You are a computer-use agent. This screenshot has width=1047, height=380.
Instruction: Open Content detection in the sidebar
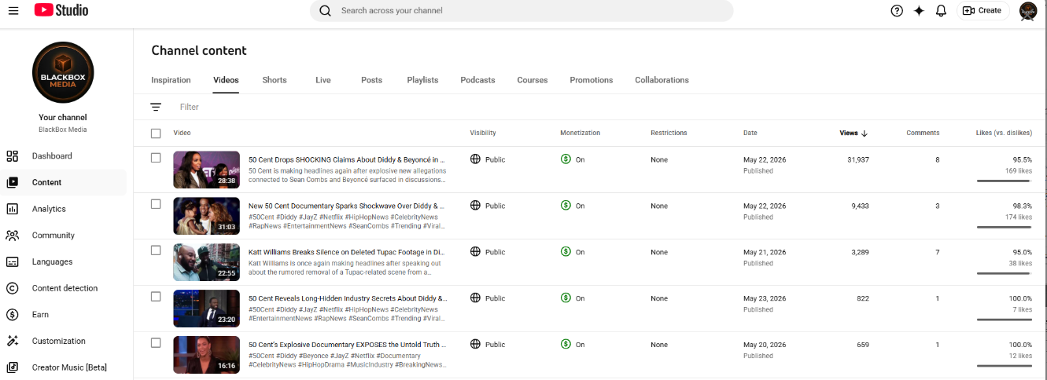pos(63,288)
